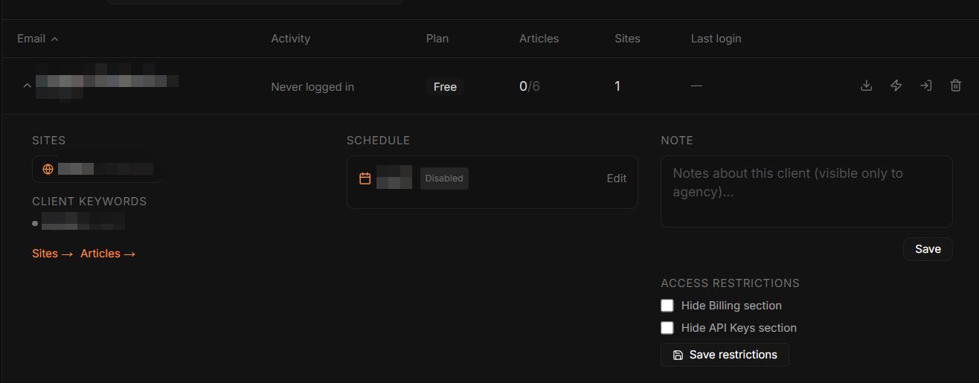This screenshot has height=383, width=979.
Task: Sort by the Email column header
Action: (x=31, y=39)
